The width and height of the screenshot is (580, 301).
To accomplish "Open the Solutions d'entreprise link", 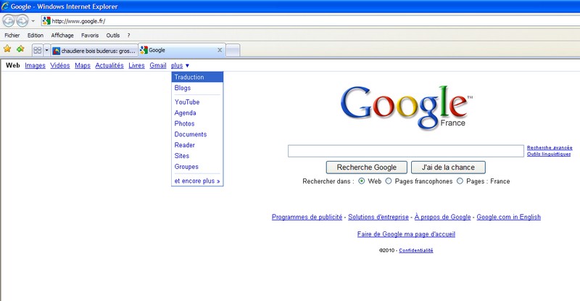I will pyautogui.click(x=378, y=217).
